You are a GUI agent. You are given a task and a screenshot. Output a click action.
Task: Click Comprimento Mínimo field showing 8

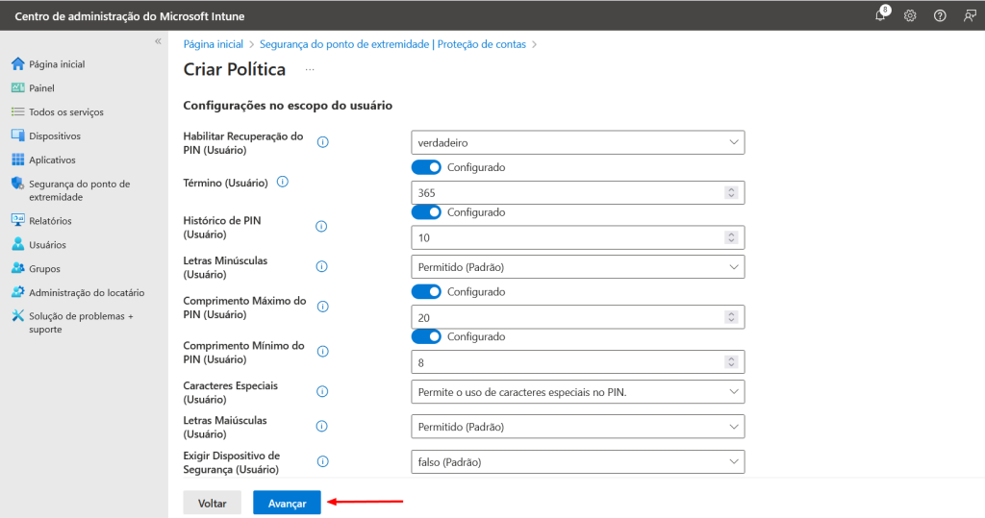point(578,362)
